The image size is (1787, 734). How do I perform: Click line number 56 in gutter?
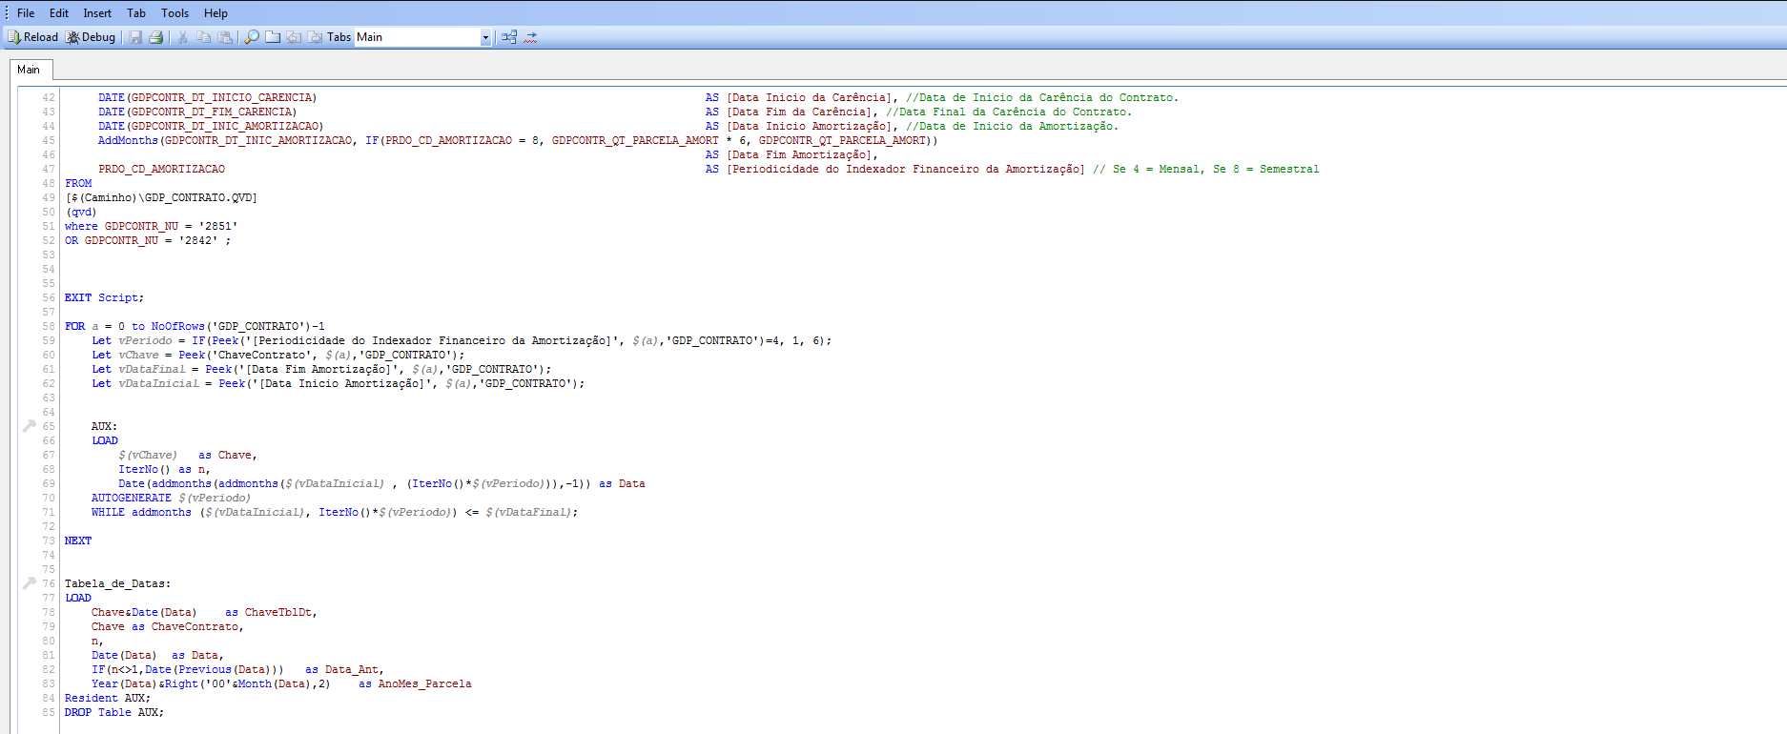pyautogui.click(x=49, y=297)
